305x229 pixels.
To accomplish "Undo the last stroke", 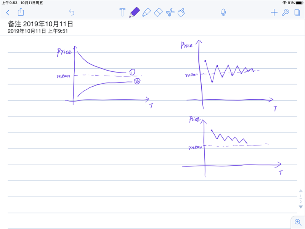I will 72,13.
